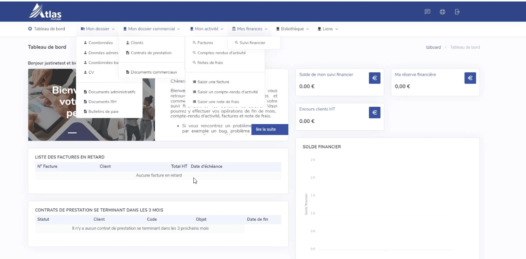Choose Saisir un compte-rendu d'activité
Viewport: 526px width, 259px height.
(225, 92)
